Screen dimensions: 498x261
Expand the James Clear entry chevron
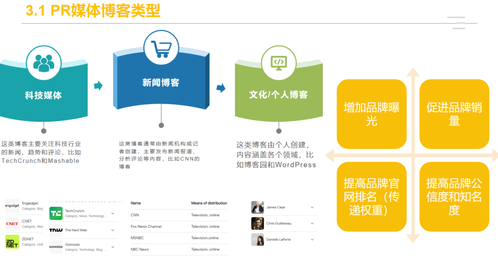312,208
